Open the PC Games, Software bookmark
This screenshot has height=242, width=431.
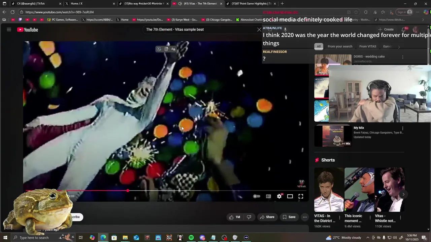tap(63, 20)
